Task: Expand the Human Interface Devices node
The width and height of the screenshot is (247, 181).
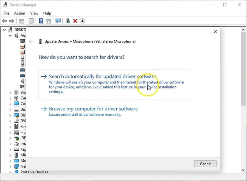Action: [10, 132]
